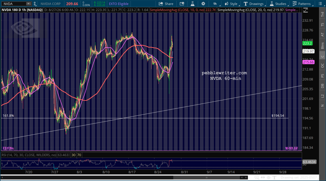This screenshot has height=181, width=326.
Task: Select the TS sidebar tab
Action: point(322,25)
